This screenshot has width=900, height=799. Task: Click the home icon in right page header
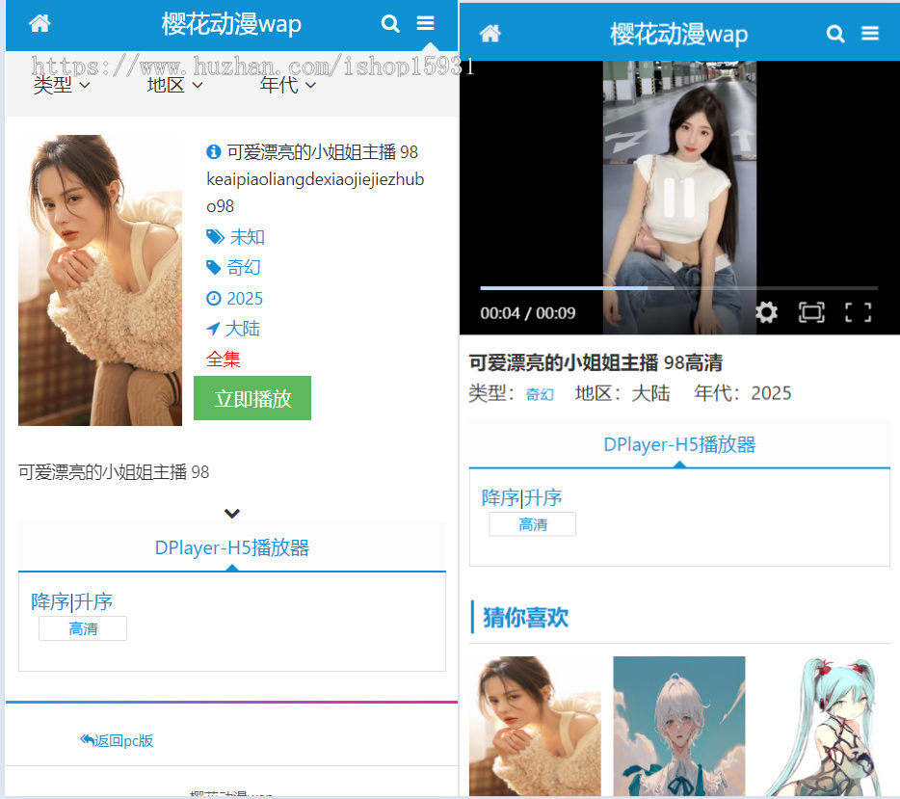pyautogui.click(x=490, y=34)
